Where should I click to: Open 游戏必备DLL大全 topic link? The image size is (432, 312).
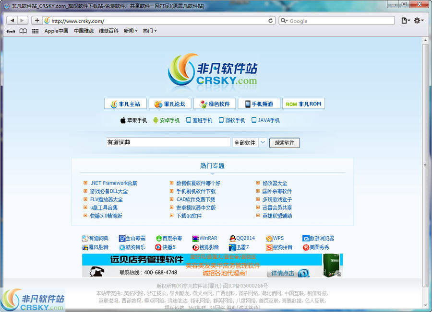click(x=109, y=191)
